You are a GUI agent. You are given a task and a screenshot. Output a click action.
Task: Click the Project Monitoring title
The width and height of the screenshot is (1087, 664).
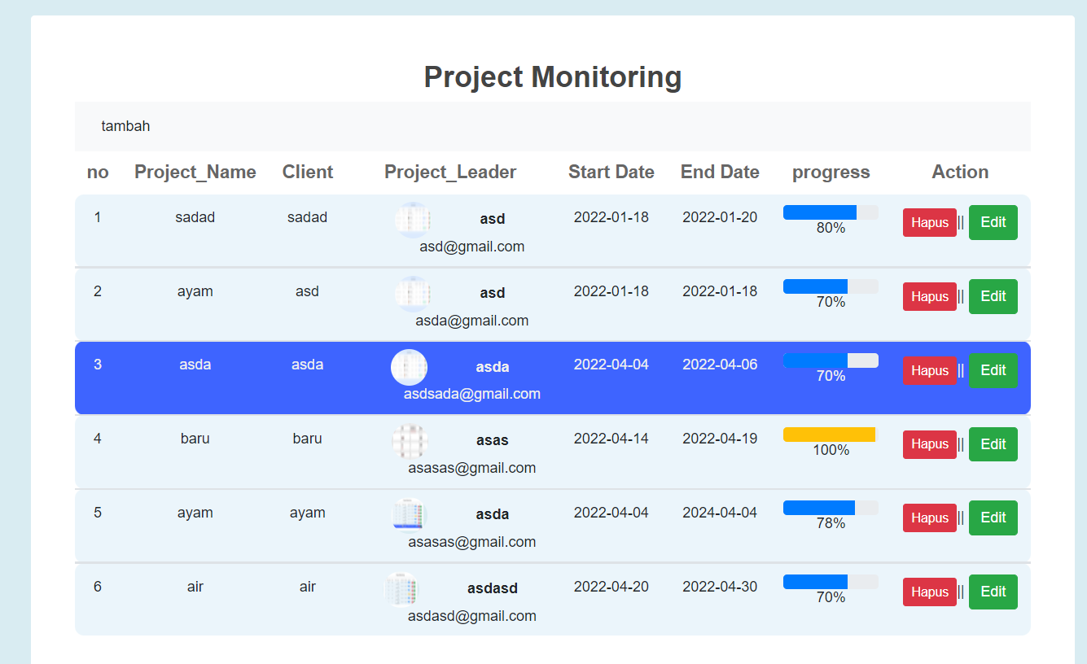pyautogui.click(x=553, y=76)
